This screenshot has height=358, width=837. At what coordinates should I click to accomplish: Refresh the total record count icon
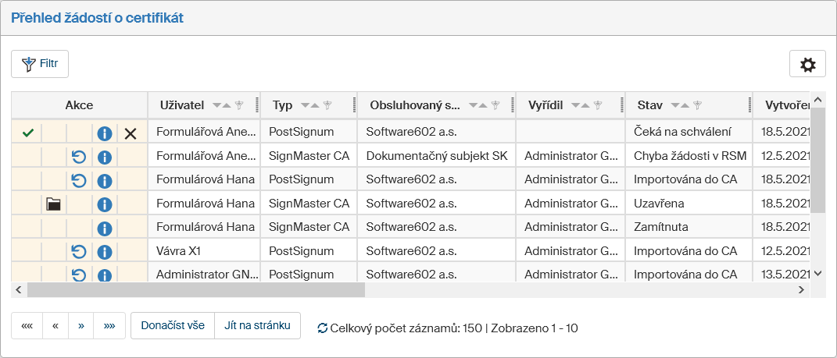[322, 328]
